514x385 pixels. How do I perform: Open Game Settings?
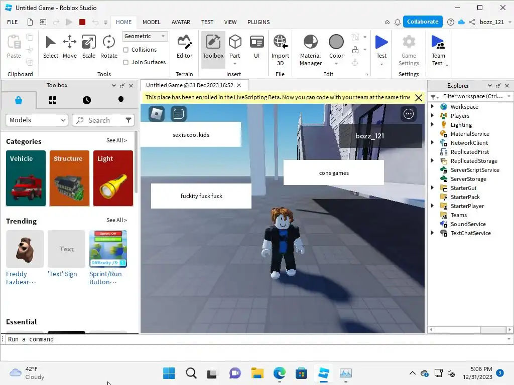click(409, 50)
